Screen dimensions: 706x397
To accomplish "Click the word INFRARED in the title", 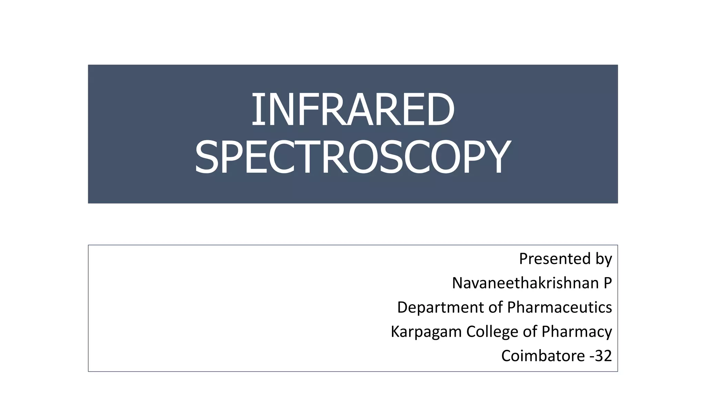I will 353,110.
